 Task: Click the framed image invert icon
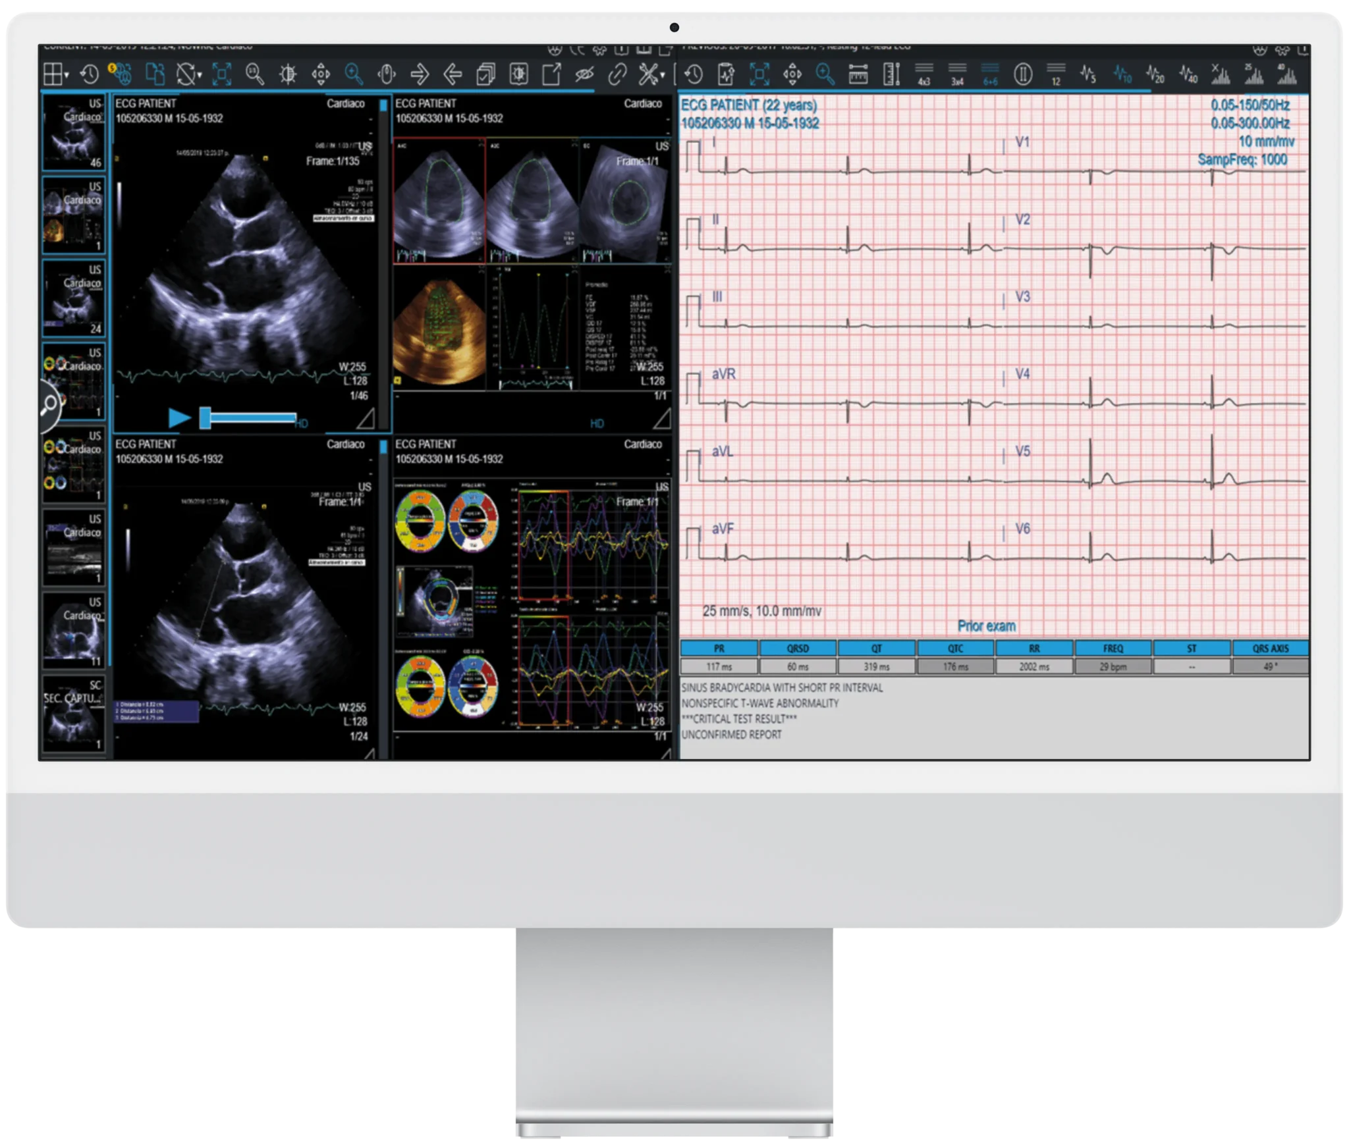(519, 74)
